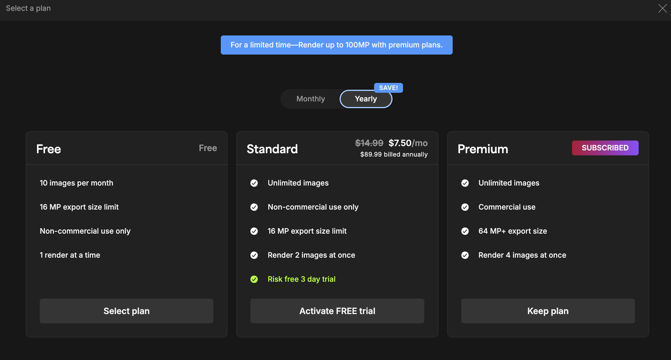Click checkmark icon beside Standard 16 MP export size limit

click(x=254, y=231)
